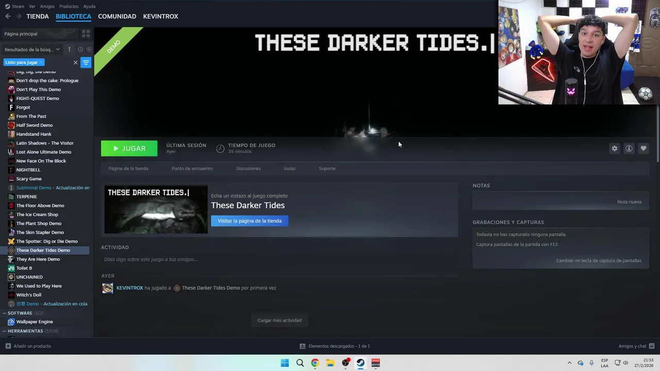
Task: Open Guías link
Action: coord(289,168)
